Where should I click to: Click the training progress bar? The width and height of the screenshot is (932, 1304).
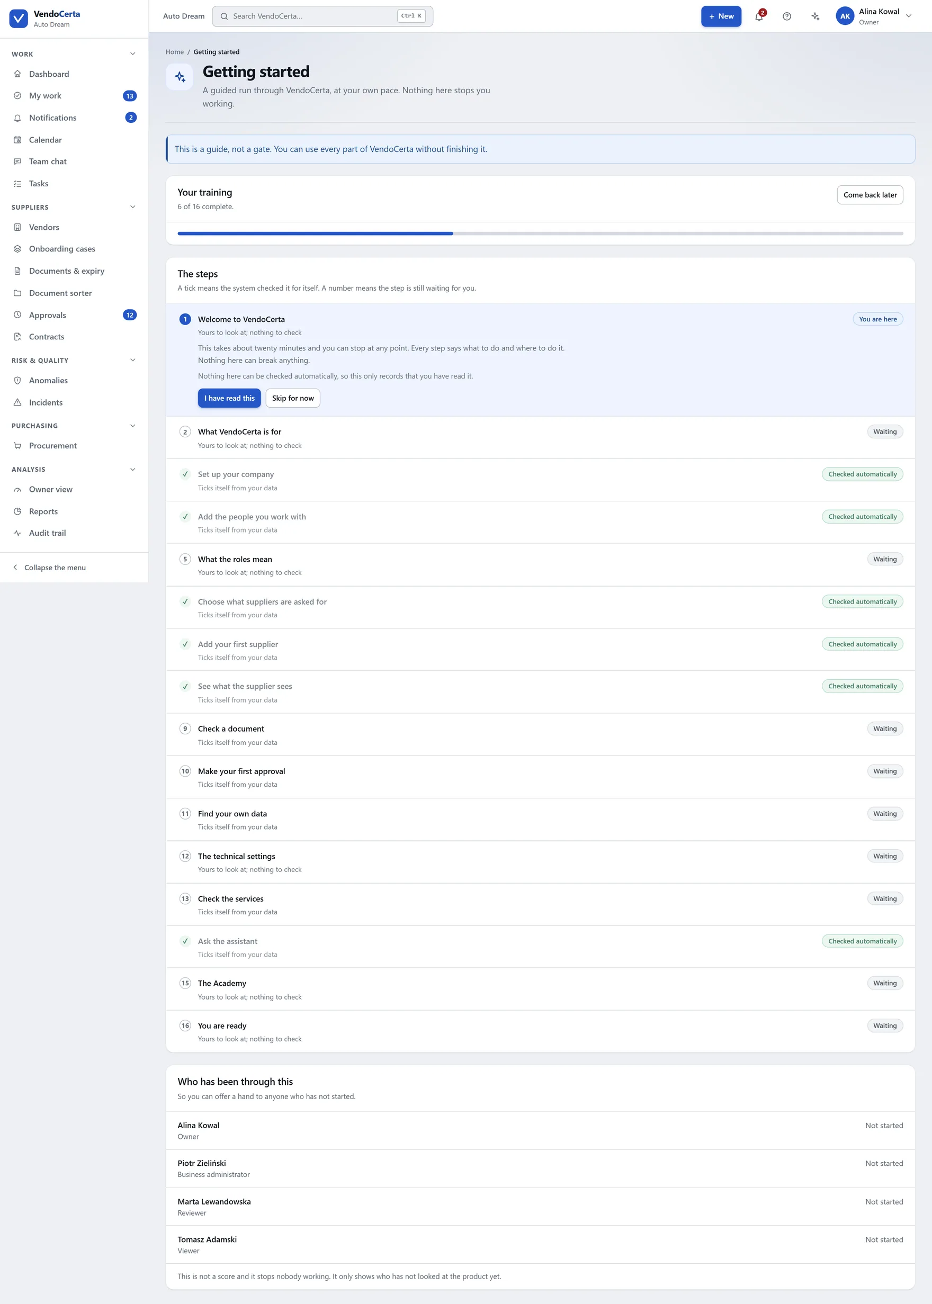(540, 233)
